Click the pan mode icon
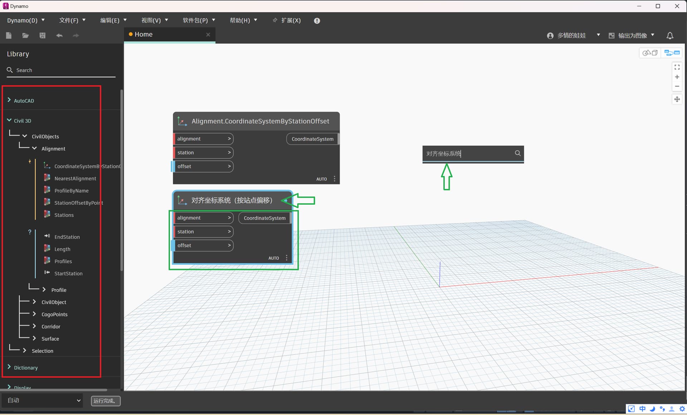Image resolution: width=687 pixels, height=415 pixels. click(677, 99)
